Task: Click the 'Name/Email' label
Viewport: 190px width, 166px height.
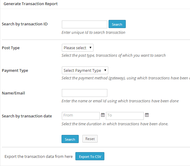Action: 13,93
